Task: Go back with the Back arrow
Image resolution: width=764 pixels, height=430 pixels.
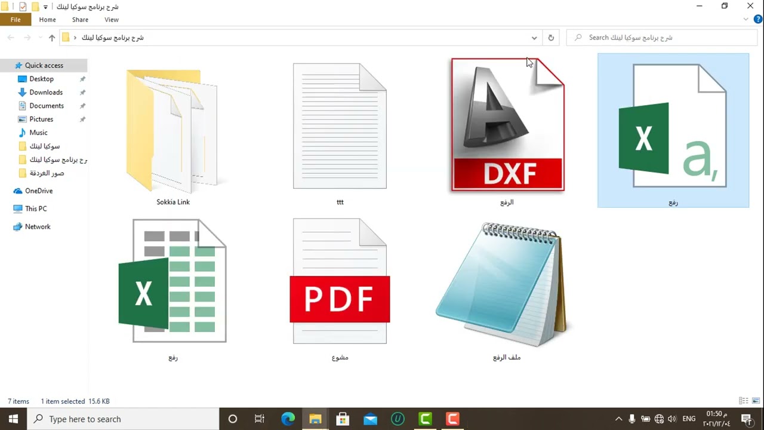Action: click(11, 38)
